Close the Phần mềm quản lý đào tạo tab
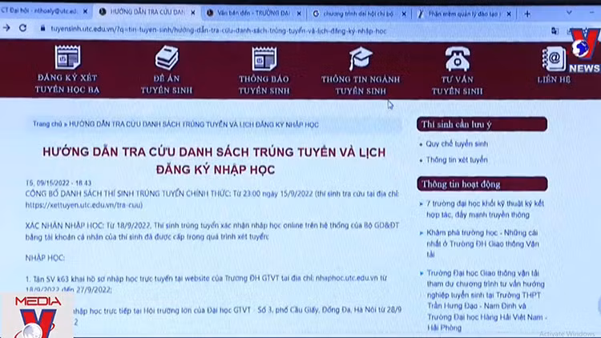Image resolution: width=601 pixels, height=338 pixels. [509, 14]
